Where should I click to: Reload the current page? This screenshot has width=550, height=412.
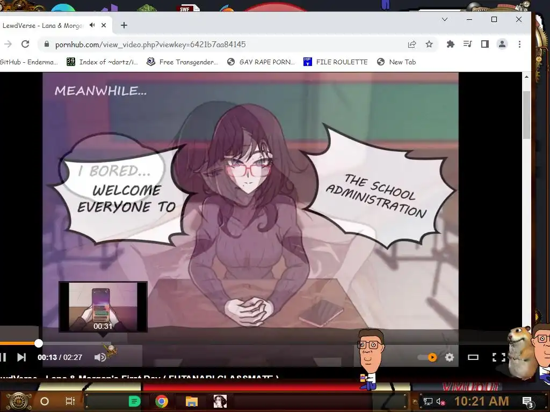tap(25, 44)
